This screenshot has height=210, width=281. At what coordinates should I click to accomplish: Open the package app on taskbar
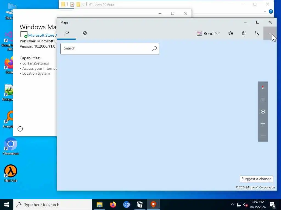(140, 205)
